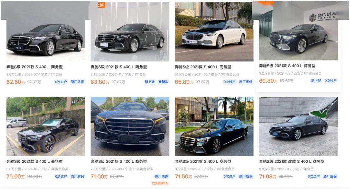Click the 豪华型 listing title

click(x=35, y=161)
